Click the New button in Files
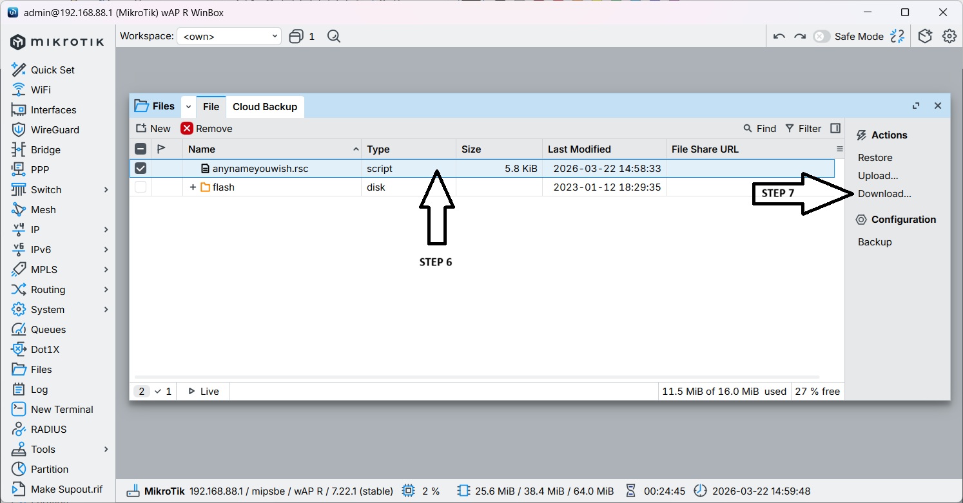Screen dimensions: 963x503 click(153, 128)
